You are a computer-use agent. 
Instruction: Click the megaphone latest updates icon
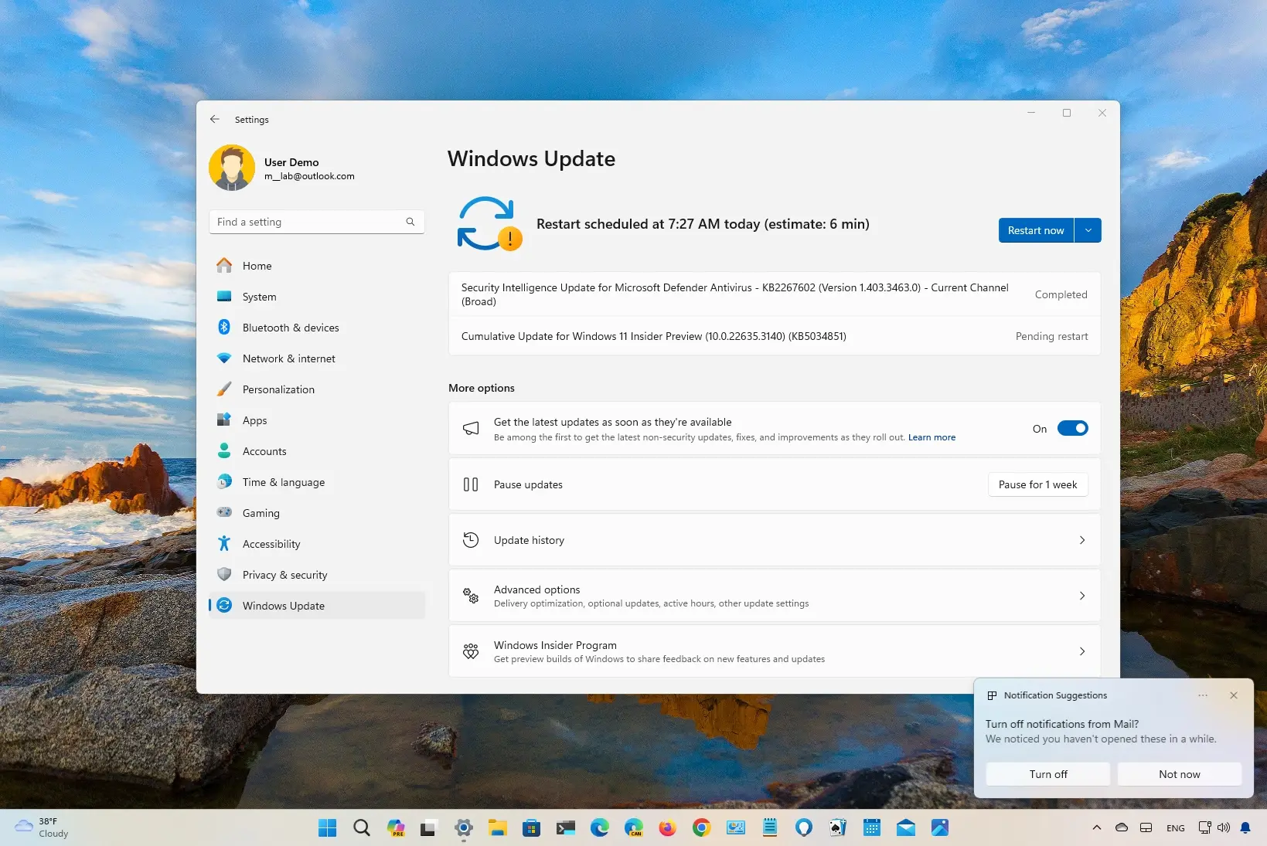click(x=471, y=428)
